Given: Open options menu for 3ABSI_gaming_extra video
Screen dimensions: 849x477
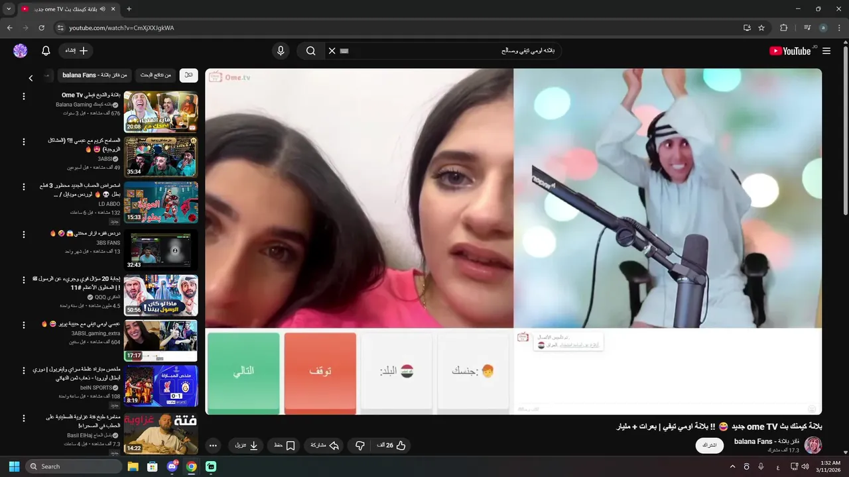Looking at the screenshot, I should click(x=24, y=326).
